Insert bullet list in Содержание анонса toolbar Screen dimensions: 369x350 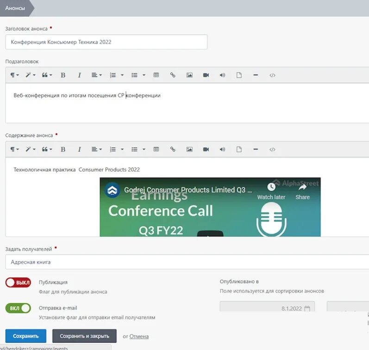click(x=134, y=149)
